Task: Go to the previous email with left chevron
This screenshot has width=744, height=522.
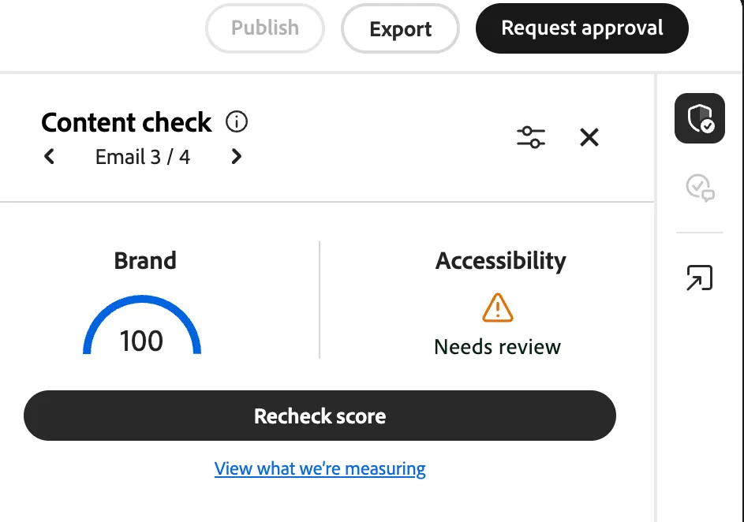Action: (x=49, y=156)
